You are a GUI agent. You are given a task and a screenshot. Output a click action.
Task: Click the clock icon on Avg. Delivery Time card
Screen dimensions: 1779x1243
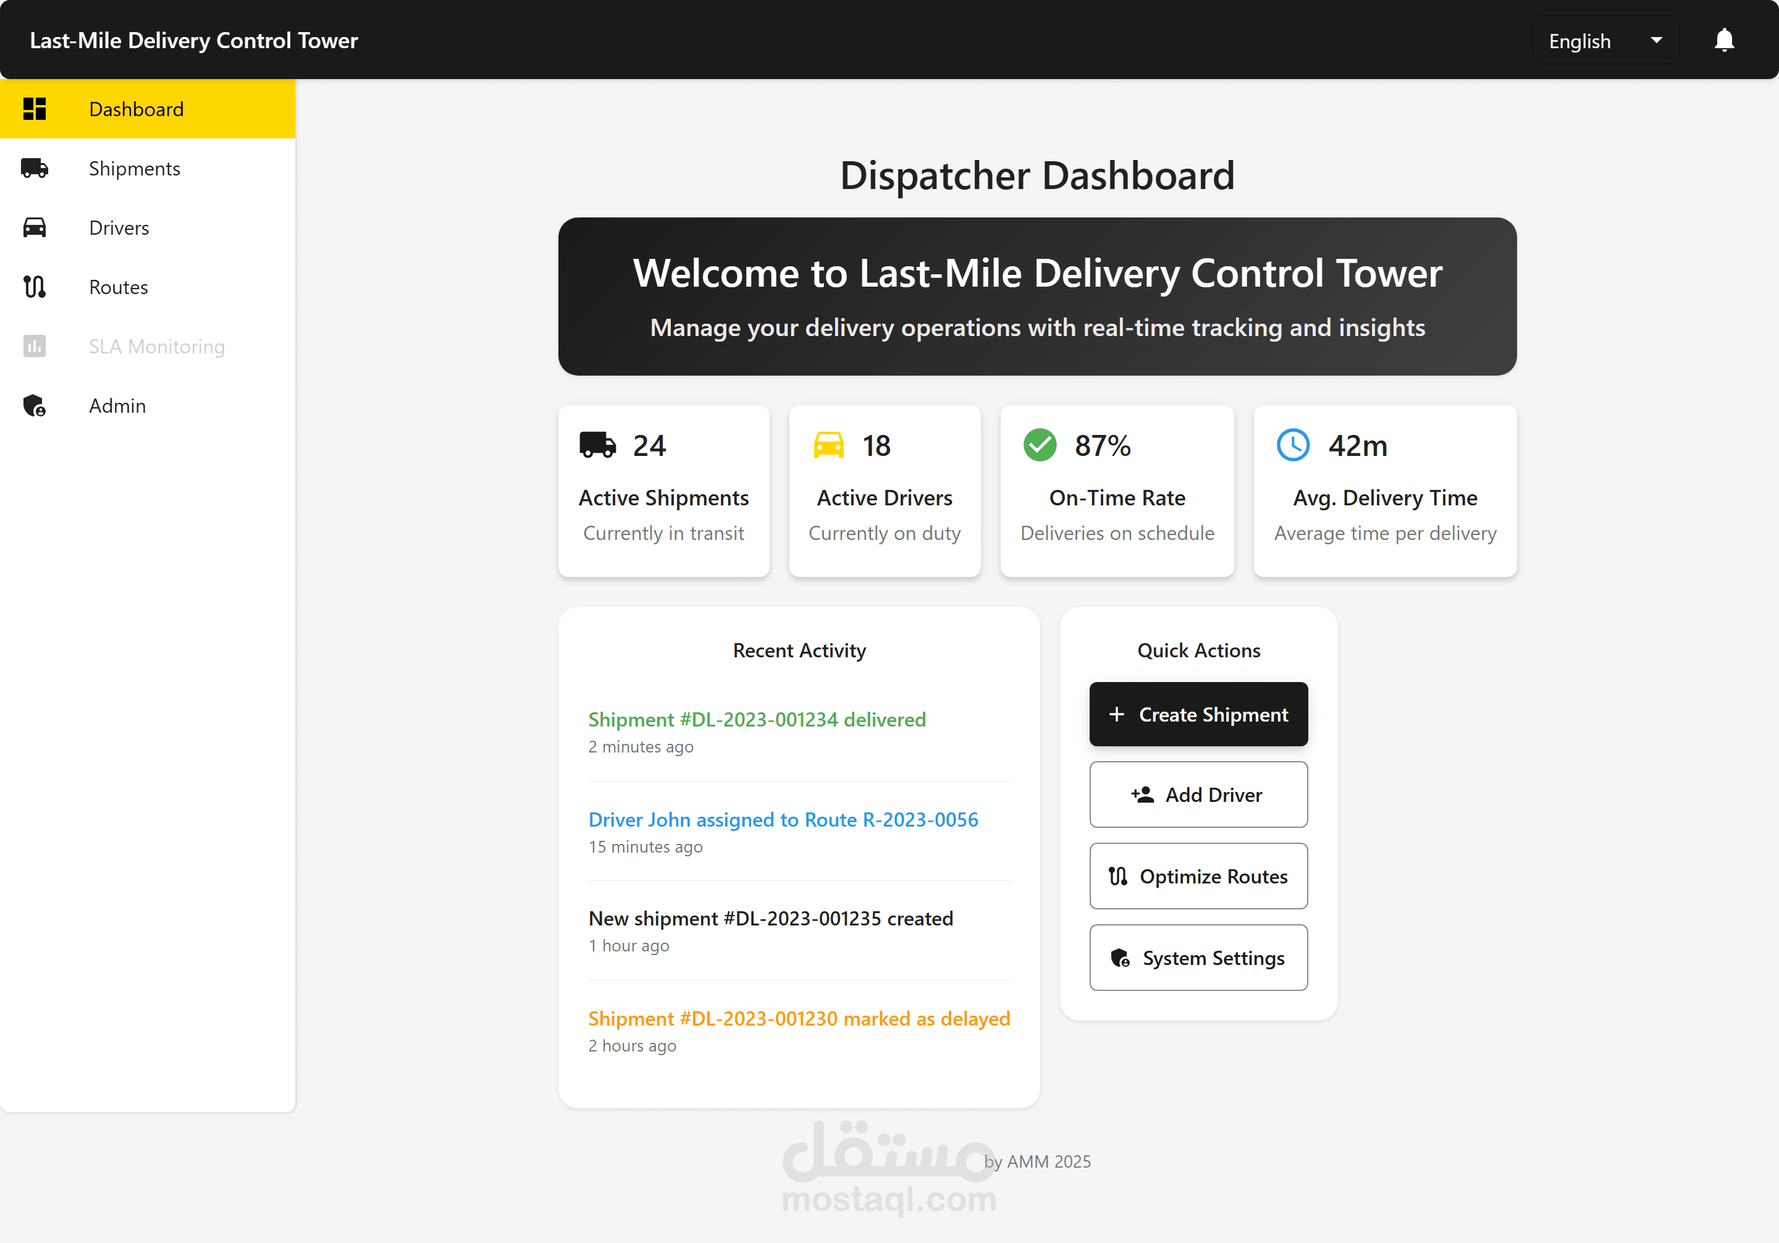[x=1292, y=445]
